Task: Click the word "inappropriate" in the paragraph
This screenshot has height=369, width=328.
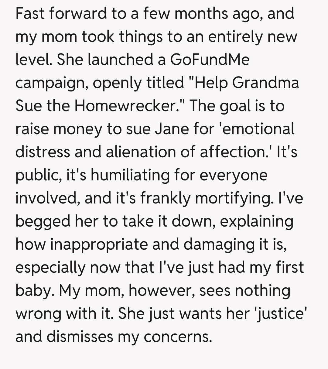Action: coord(99,244)
